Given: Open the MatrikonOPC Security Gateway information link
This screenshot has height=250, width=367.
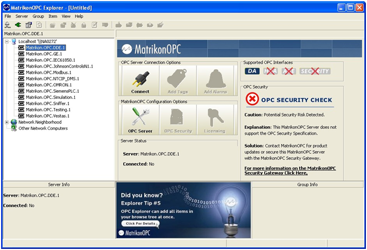Looking at the screenshot, I should pyautogui.click(x=290, y=170).
